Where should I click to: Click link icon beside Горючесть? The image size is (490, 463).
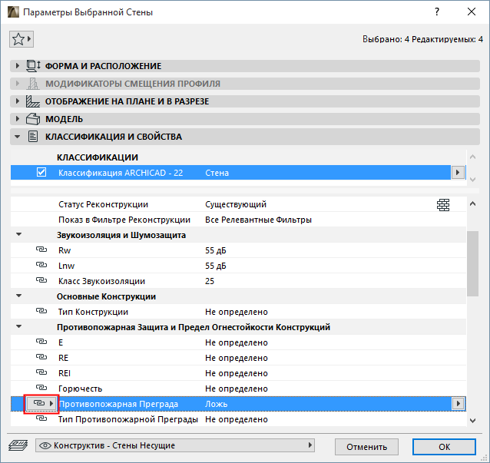[x=41, y=388]
